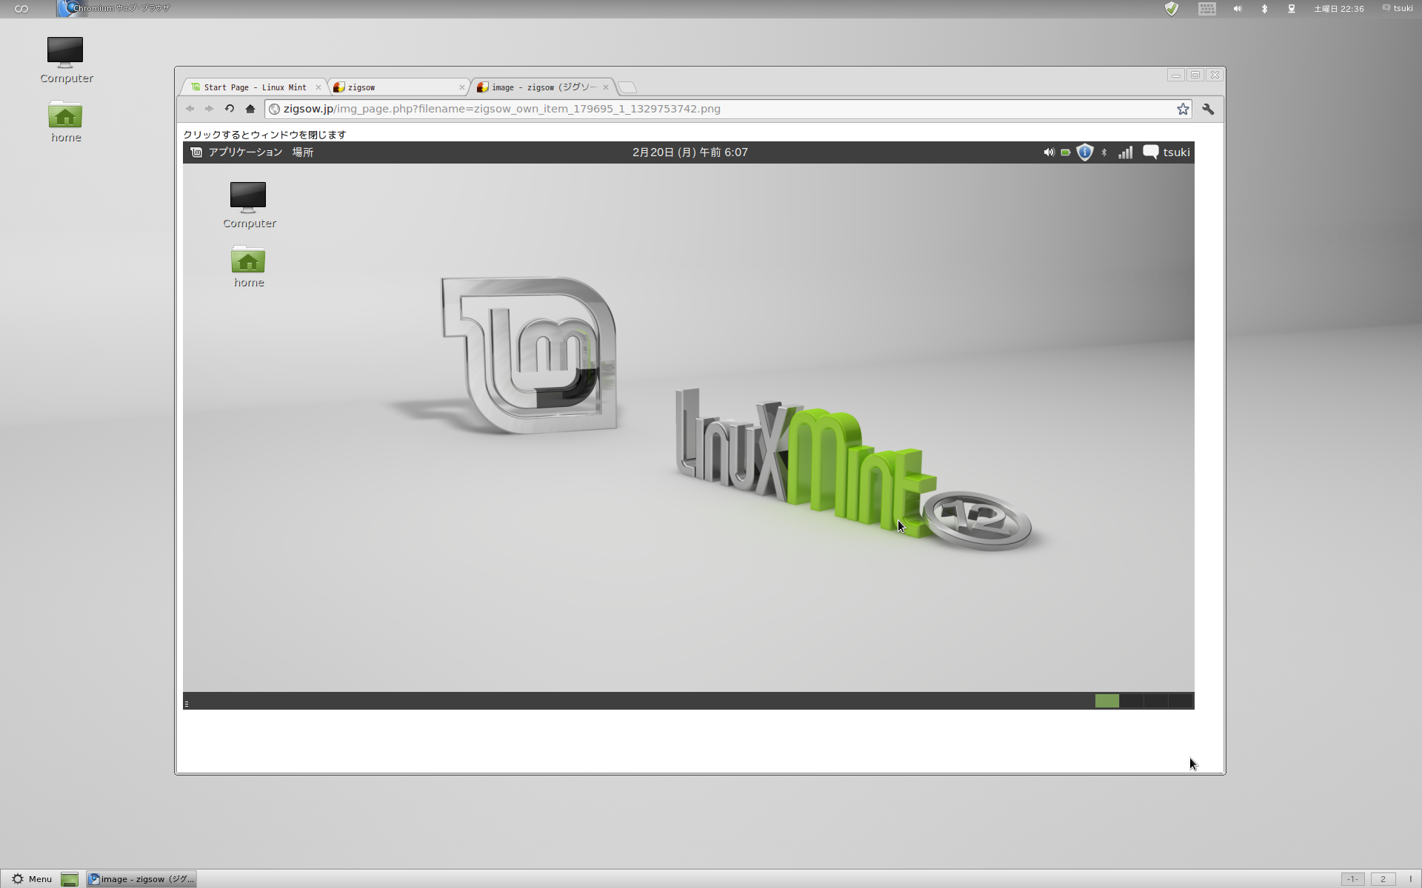
Task: Click the date and time display
Action: pyautogui.click(x=1338, y=9)
